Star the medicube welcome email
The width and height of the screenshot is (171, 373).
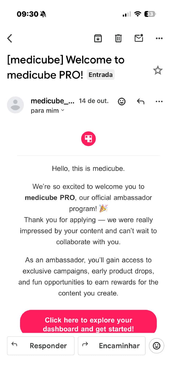tap(158, 70)
